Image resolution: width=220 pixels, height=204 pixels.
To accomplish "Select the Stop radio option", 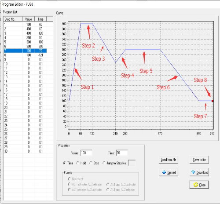I will point(91,163).
